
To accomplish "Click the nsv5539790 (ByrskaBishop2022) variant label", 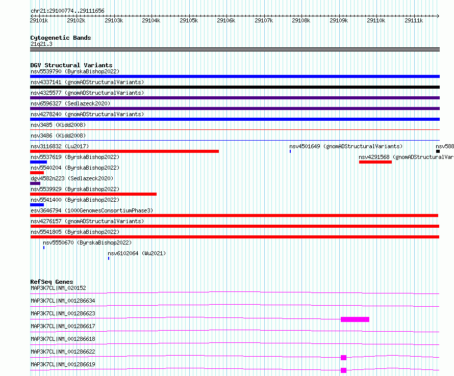I will coord(75,71).
